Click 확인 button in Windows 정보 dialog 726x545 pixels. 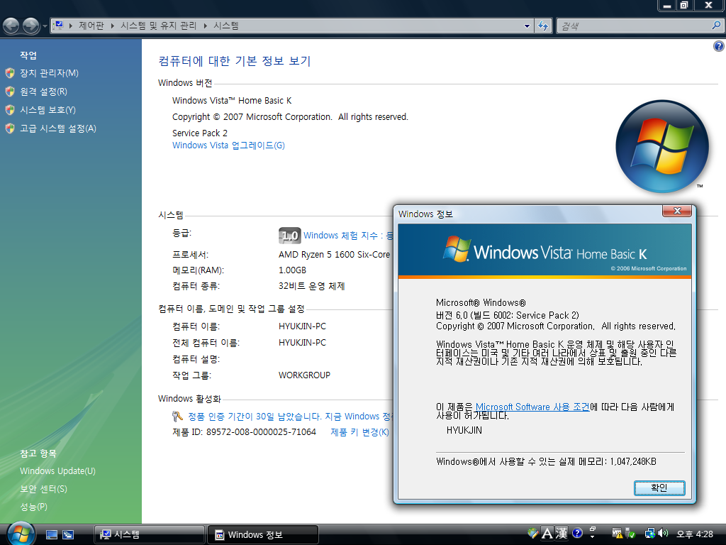point(659,488)
